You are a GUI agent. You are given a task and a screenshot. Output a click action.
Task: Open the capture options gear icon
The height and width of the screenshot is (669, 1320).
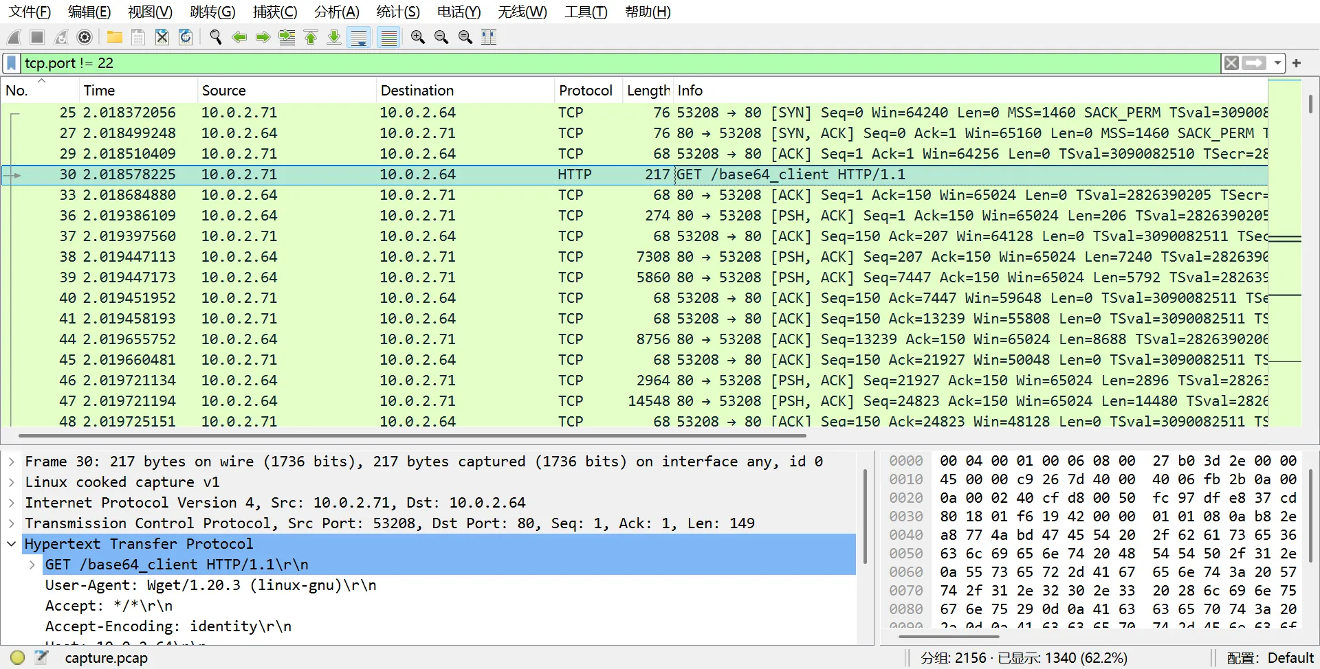(x=85, y=37)
